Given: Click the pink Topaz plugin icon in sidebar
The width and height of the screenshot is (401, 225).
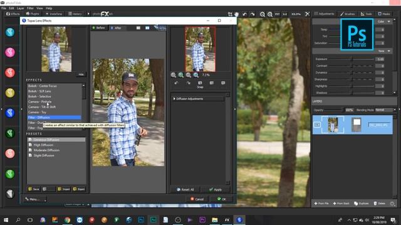Looking at the screenshot, I should point(10,154).
